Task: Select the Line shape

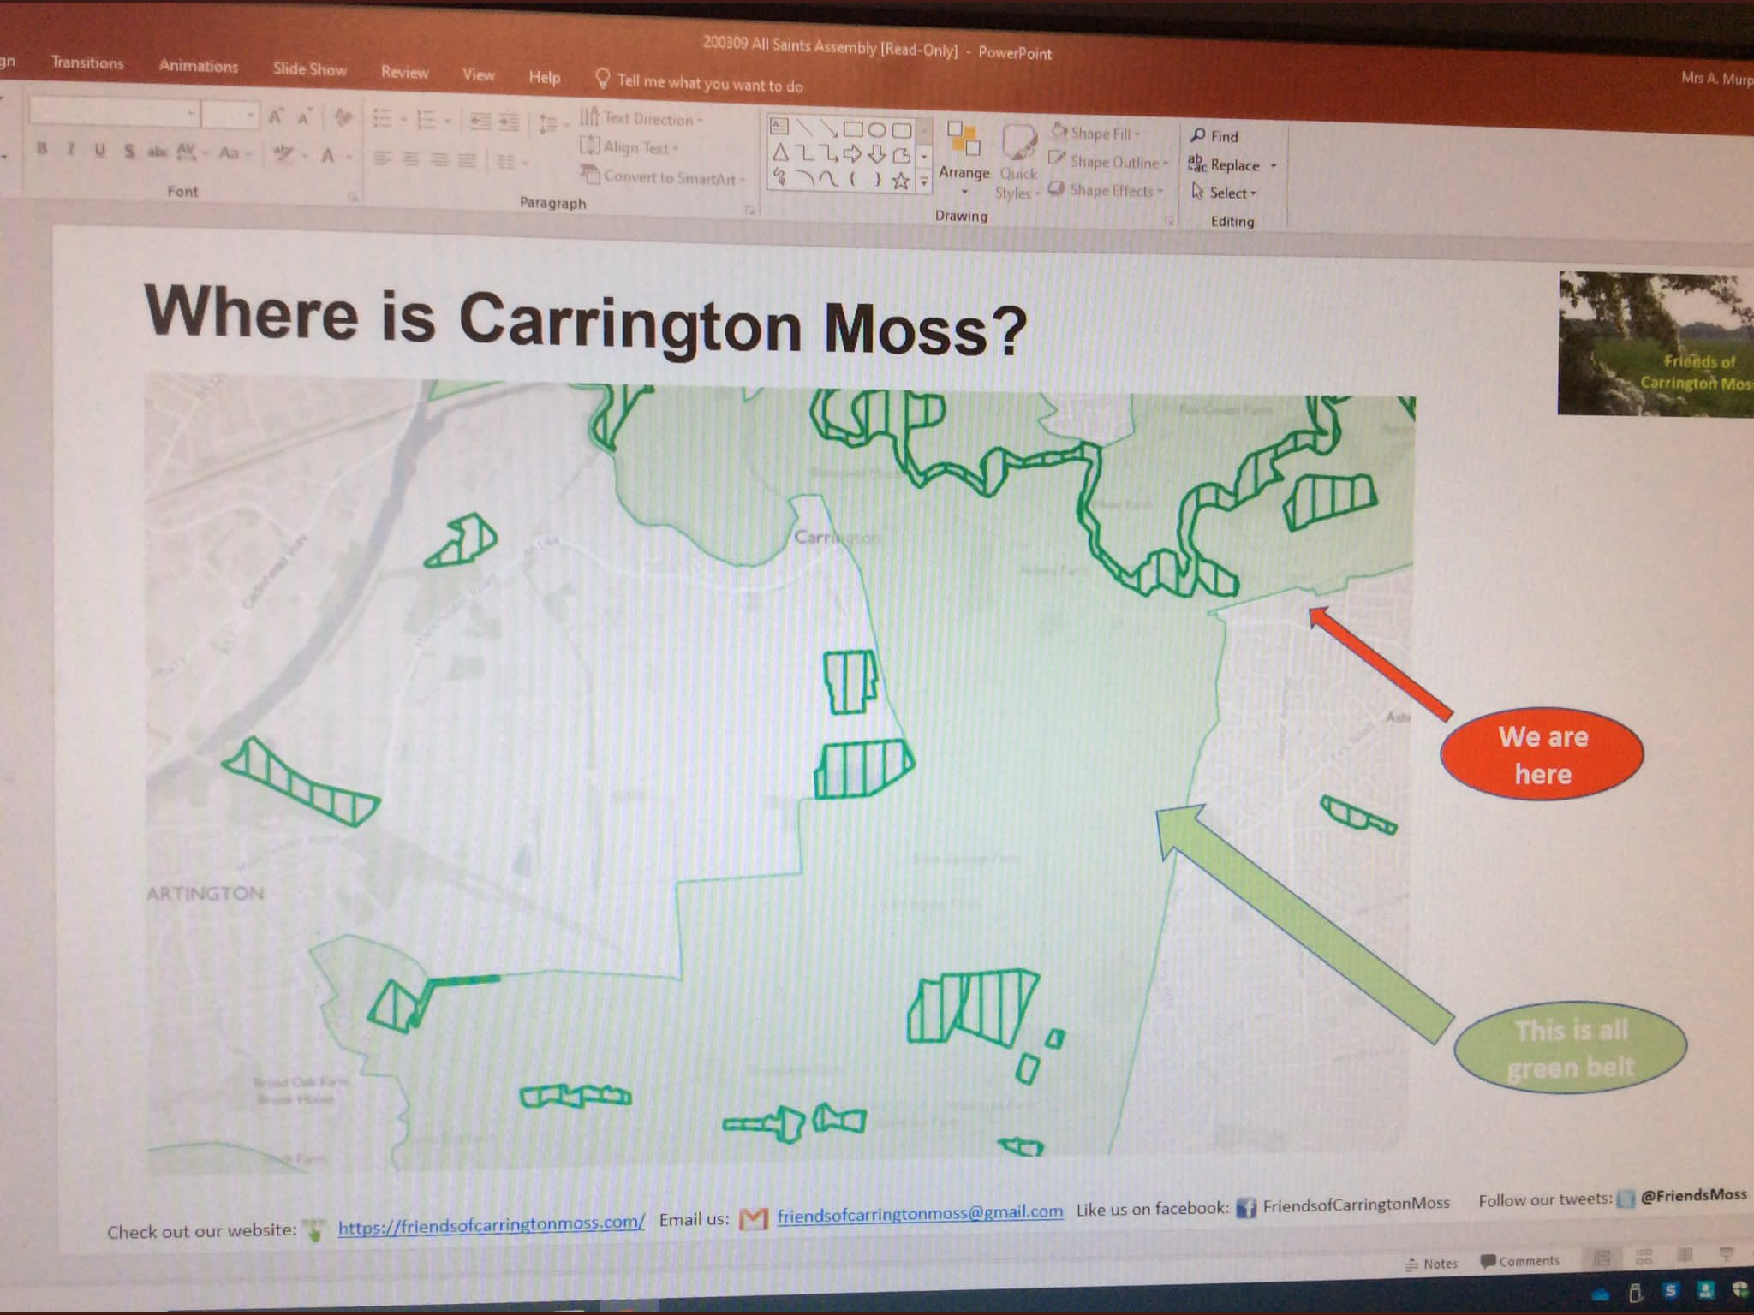Action: tap(803, 128)
